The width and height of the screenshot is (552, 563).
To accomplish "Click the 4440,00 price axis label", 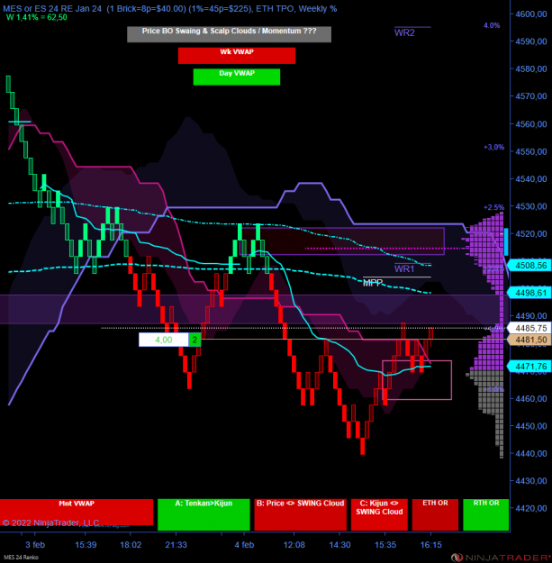I will (x=531, y=453).
